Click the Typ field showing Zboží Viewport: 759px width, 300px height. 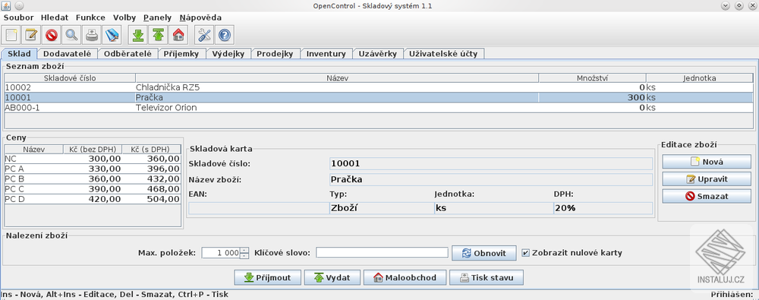click(x=382, y=208)
